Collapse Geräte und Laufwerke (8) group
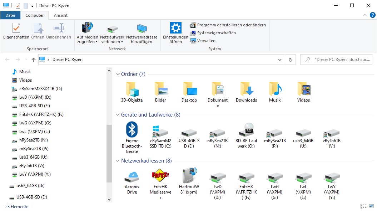Screen dimensions: 377x211 [118, 115]
